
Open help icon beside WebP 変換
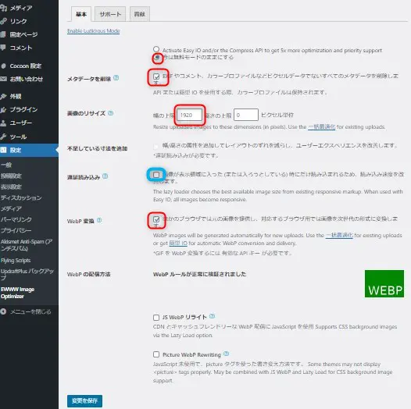tap(99, 220)
